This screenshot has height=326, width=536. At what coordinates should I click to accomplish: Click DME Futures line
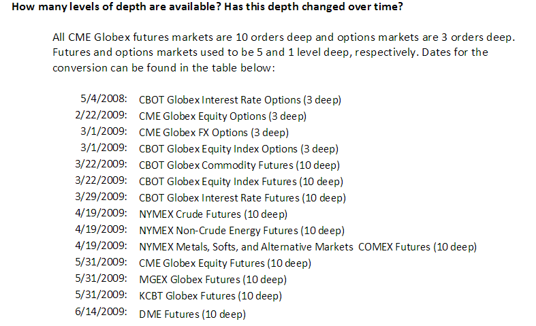192,314
